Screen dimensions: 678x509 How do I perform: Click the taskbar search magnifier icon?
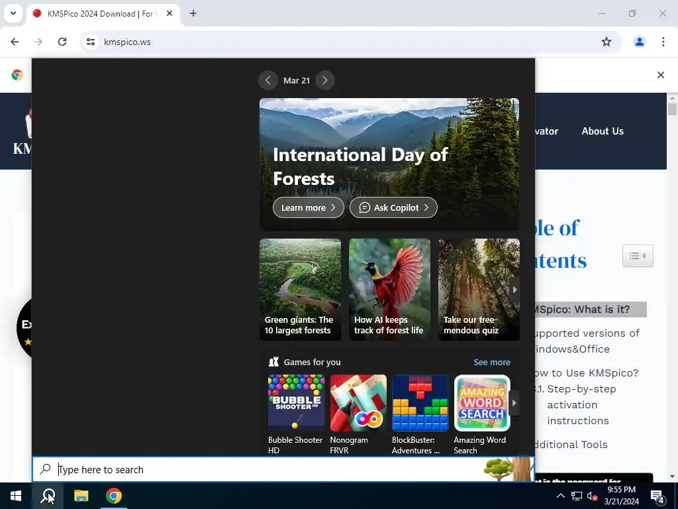(48, 496)
